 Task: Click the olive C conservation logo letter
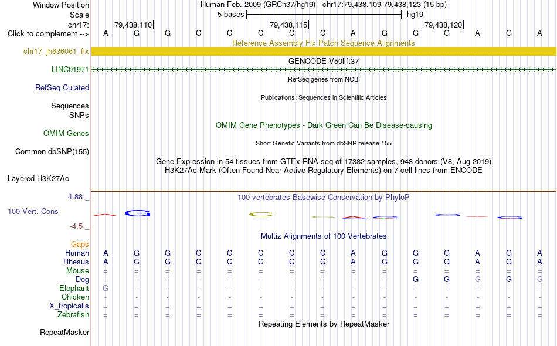click(261, 214)
